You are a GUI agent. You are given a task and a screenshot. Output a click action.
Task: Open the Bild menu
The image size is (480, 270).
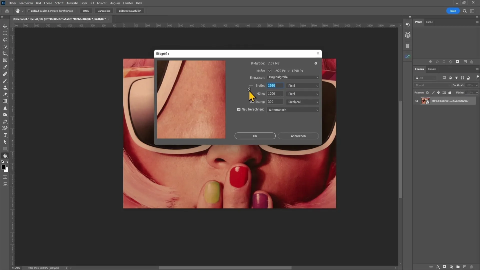[x=38, y=3]
